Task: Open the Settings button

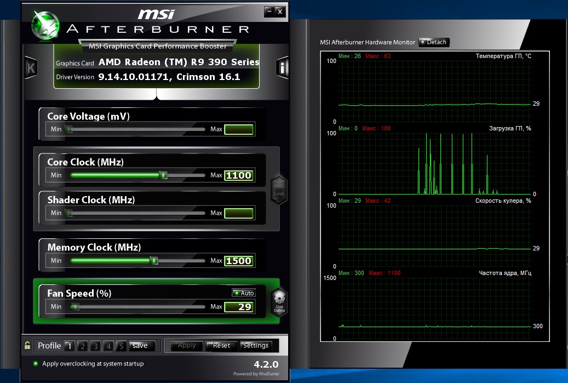Action: pyautogui.click(x=256, y=346)
